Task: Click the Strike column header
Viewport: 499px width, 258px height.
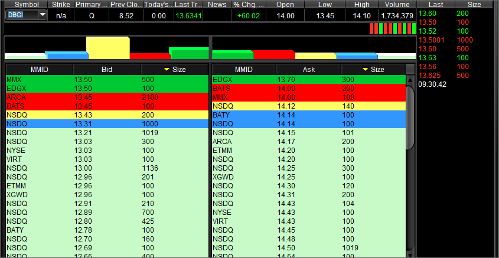Action: 61,5
